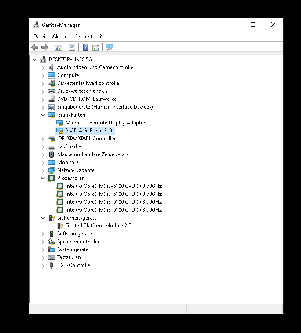Image resolution: width=301 pixels, height=333 pixels.
Task: Select the Laufwerke label
Action: point(69,146)
